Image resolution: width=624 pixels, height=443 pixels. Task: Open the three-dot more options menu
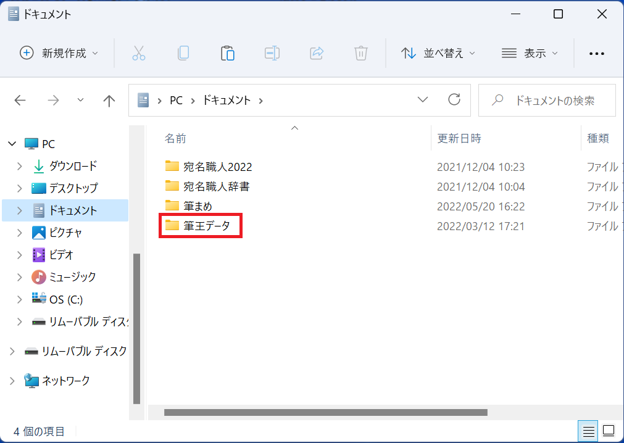pyautogui.click(x=597, y=53)
